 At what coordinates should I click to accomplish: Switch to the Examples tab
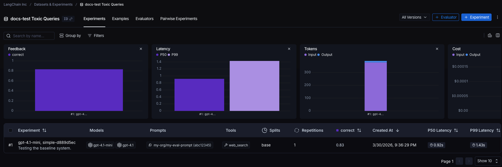(x=120, y=19)
